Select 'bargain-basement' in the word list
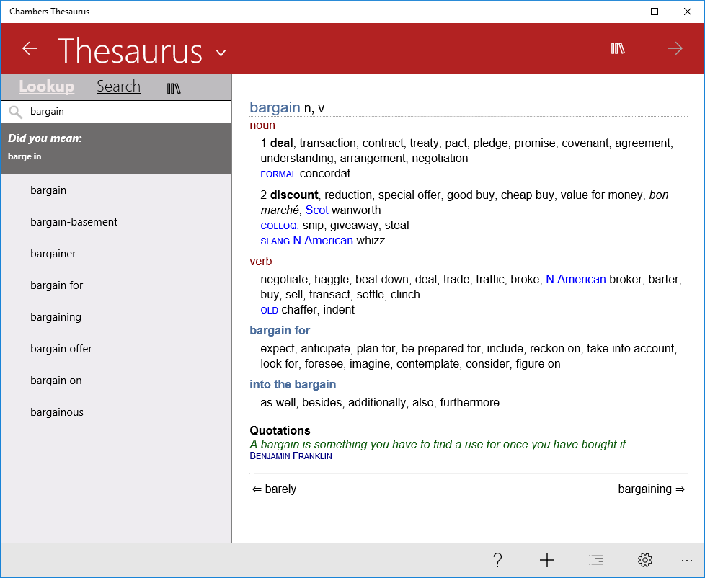The height and width of the screenshot is (578, 705). (x=74, y=221)
